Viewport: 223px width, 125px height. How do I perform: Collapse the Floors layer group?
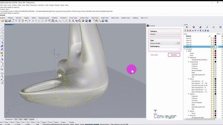[x=189, y=79]
